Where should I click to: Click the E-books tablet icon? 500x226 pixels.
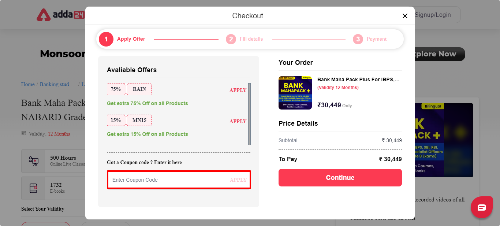[x=33, y=188]
